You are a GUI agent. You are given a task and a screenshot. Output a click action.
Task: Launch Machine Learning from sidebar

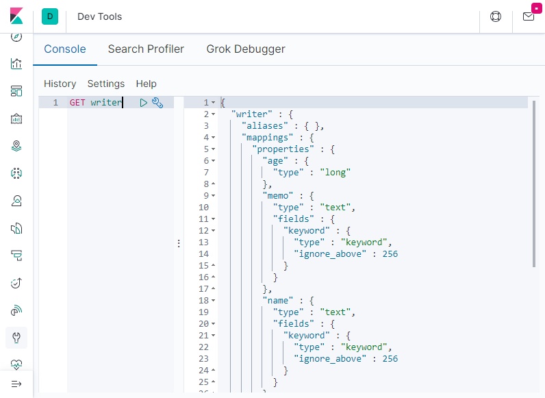coord(16,173)
